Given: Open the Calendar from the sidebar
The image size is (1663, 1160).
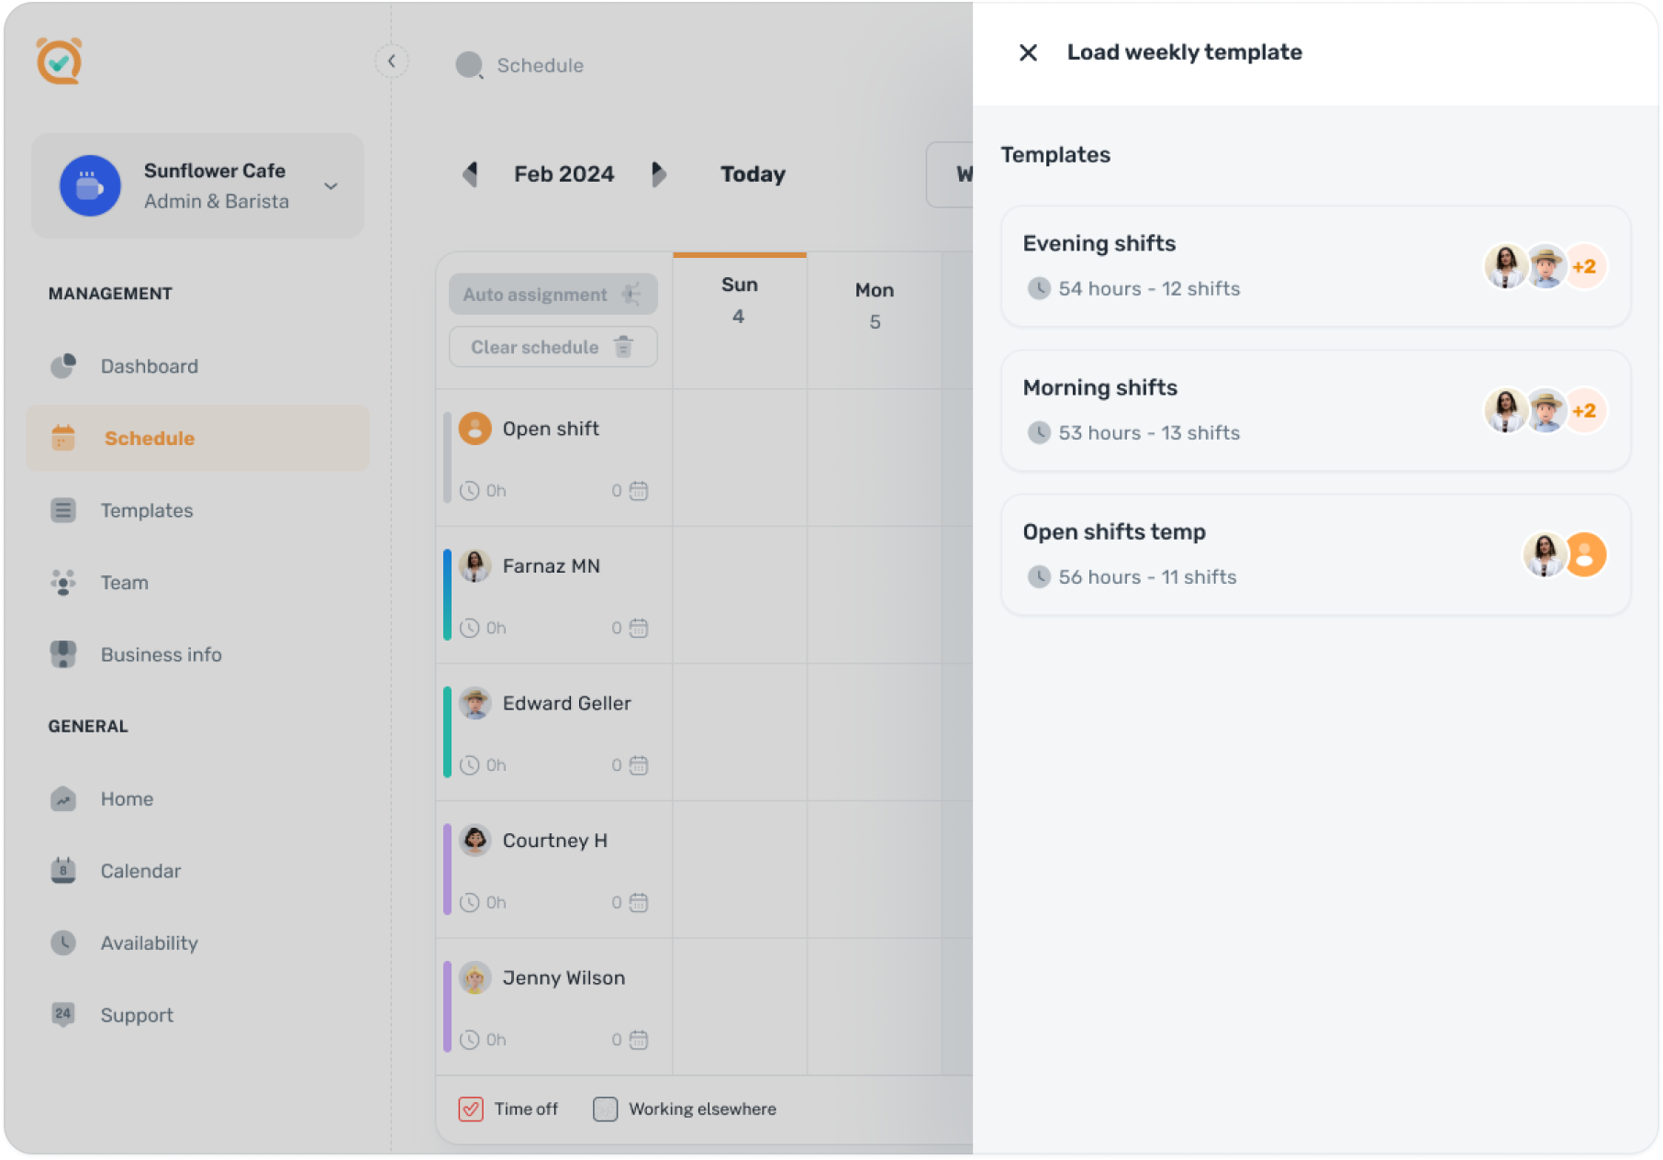Looking at the screenshot, I should [x=140, y=870].
